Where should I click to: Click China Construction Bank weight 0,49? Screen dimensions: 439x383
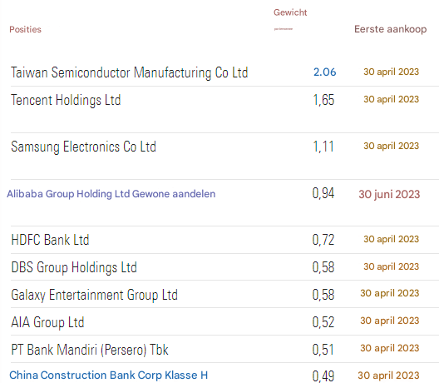click(x=323, y=376)
